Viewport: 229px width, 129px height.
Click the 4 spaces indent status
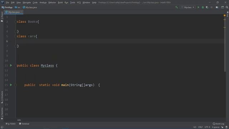tap(215, 127)
